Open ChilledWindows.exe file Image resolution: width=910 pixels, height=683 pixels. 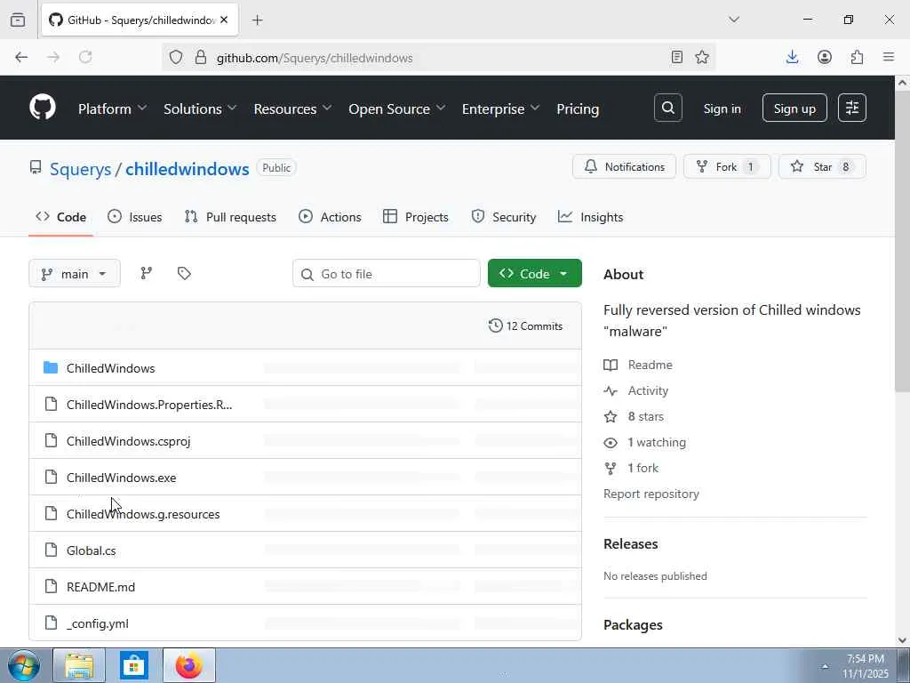(121, 478)
